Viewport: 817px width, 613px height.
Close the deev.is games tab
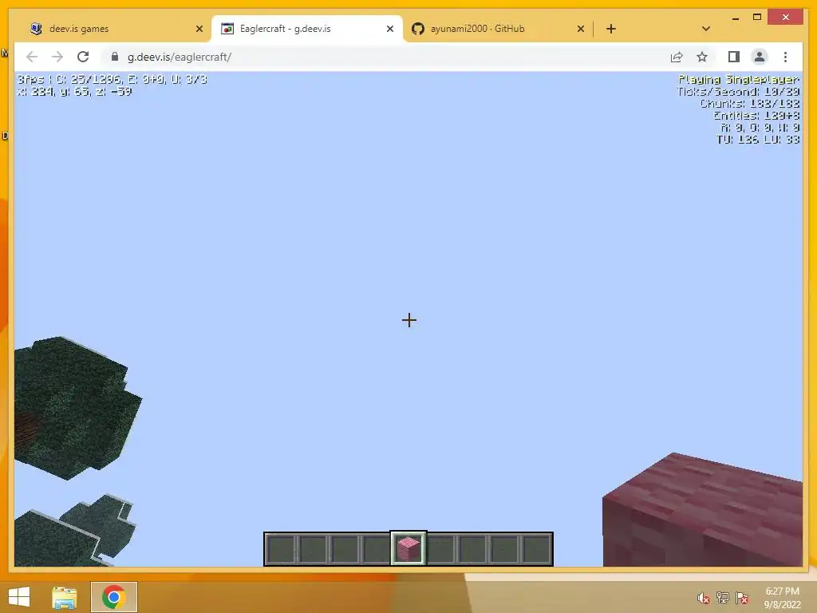pyautogui.click(x=199, y=30)
